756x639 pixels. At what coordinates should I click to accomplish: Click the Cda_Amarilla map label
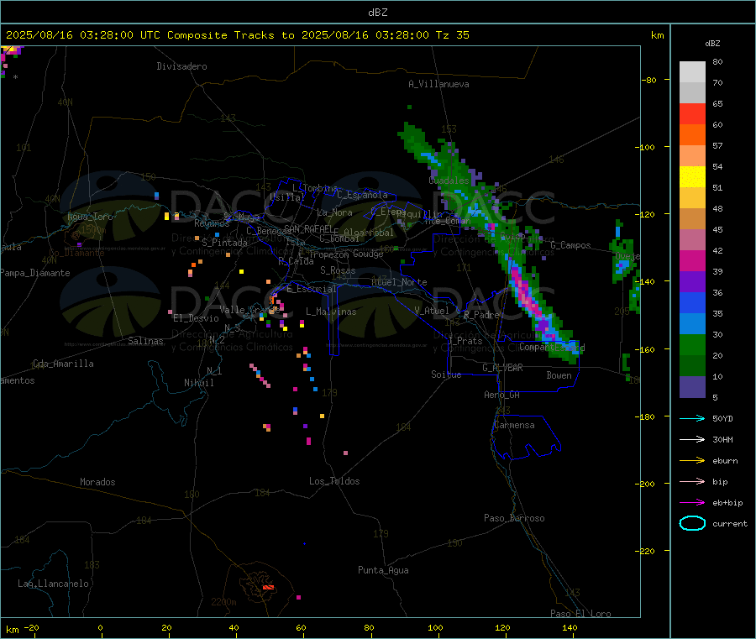64,364
